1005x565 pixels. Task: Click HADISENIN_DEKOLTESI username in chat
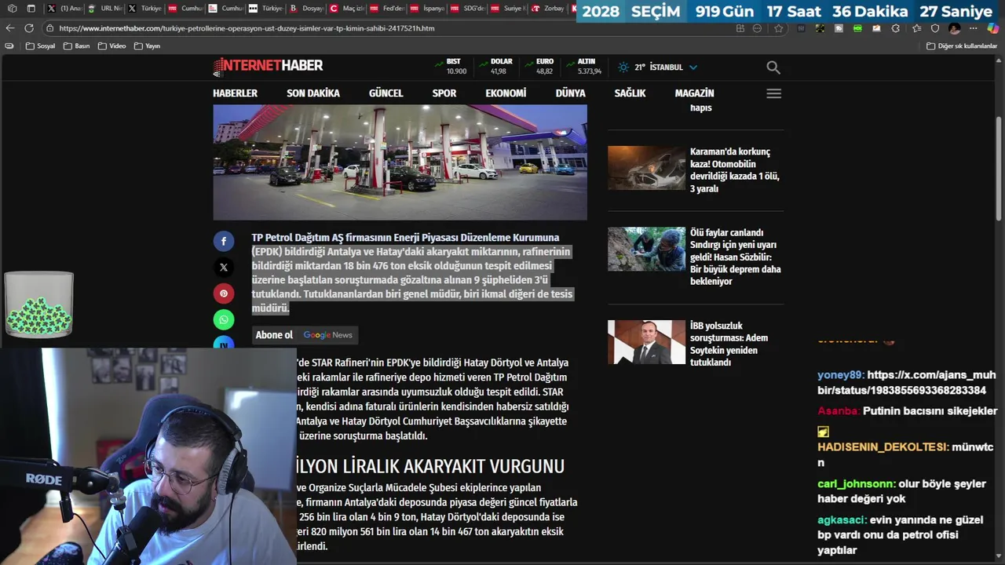[883, 447]
